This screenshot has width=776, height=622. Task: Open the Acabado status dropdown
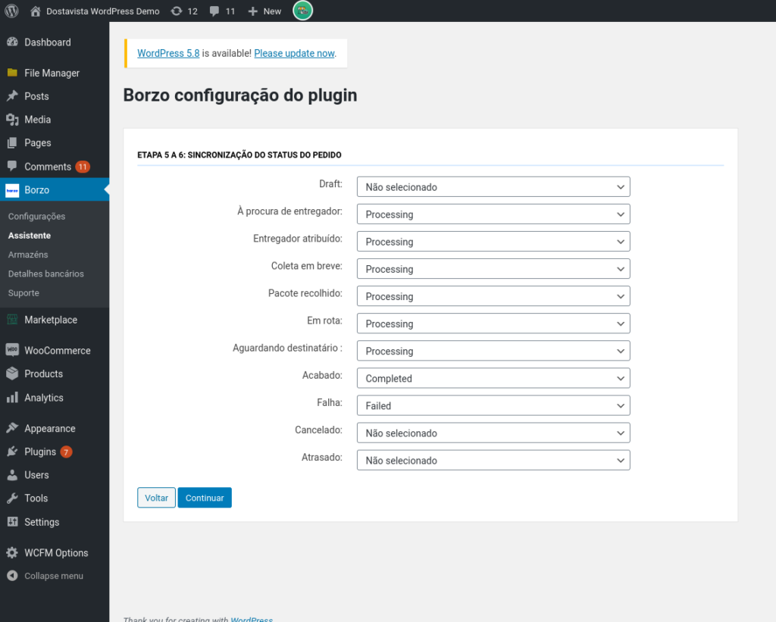coord(493,378)
